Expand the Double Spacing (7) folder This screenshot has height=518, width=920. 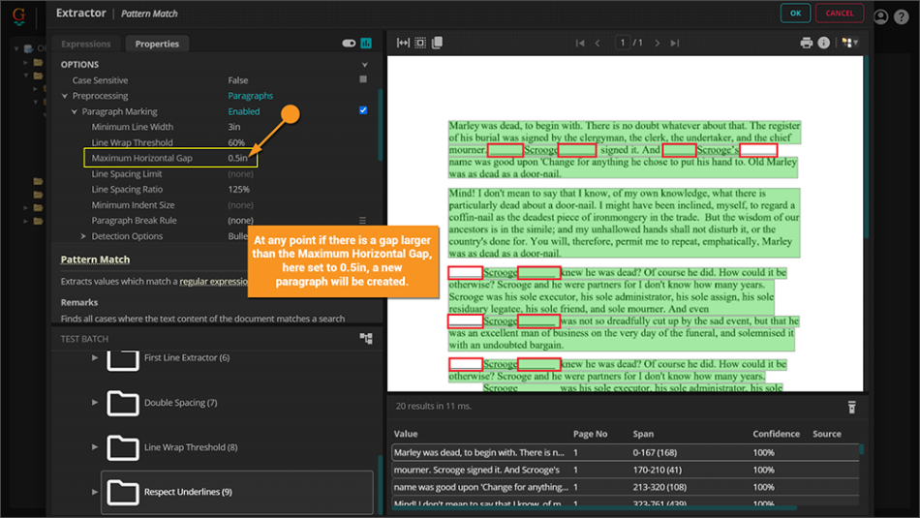pyautogui.click(x=95, y=403)
